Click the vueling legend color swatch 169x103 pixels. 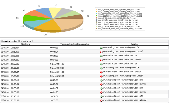pos(97,12)
